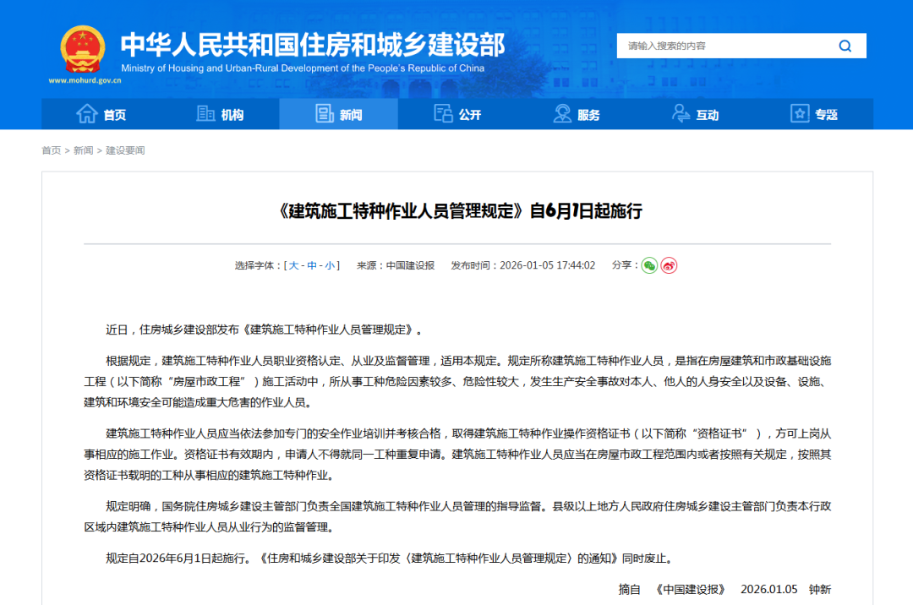
Task: Click the site title 中华人民共和国住房和城乡建设部
Action: point(313,46)
